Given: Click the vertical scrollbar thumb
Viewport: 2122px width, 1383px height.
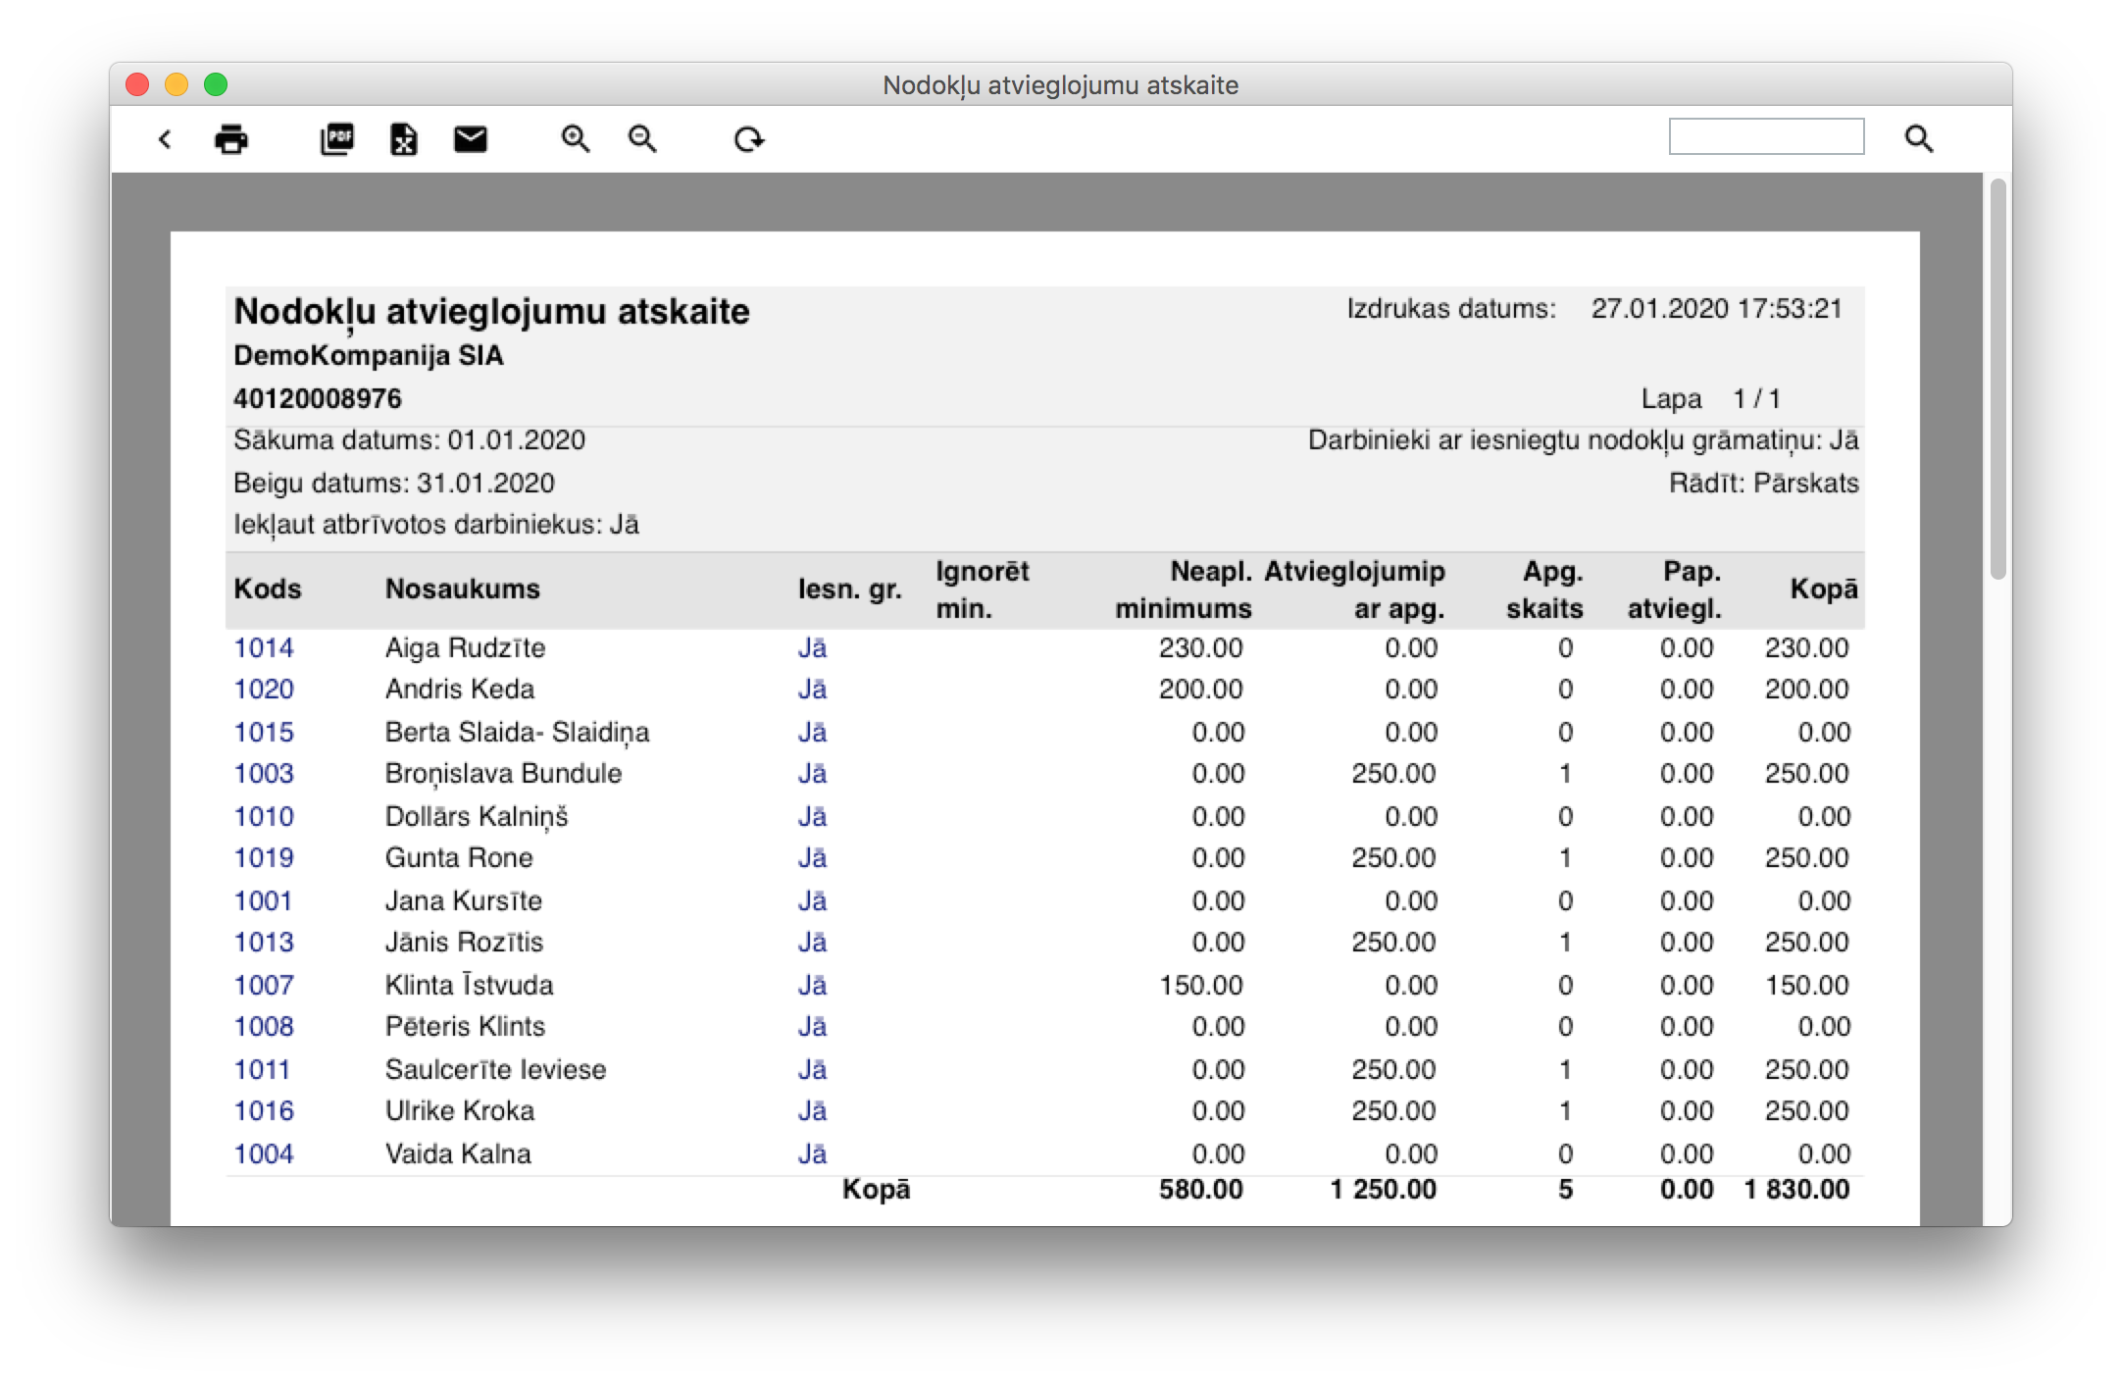Looking at the screenshot, I should (x=1997, y=378).
